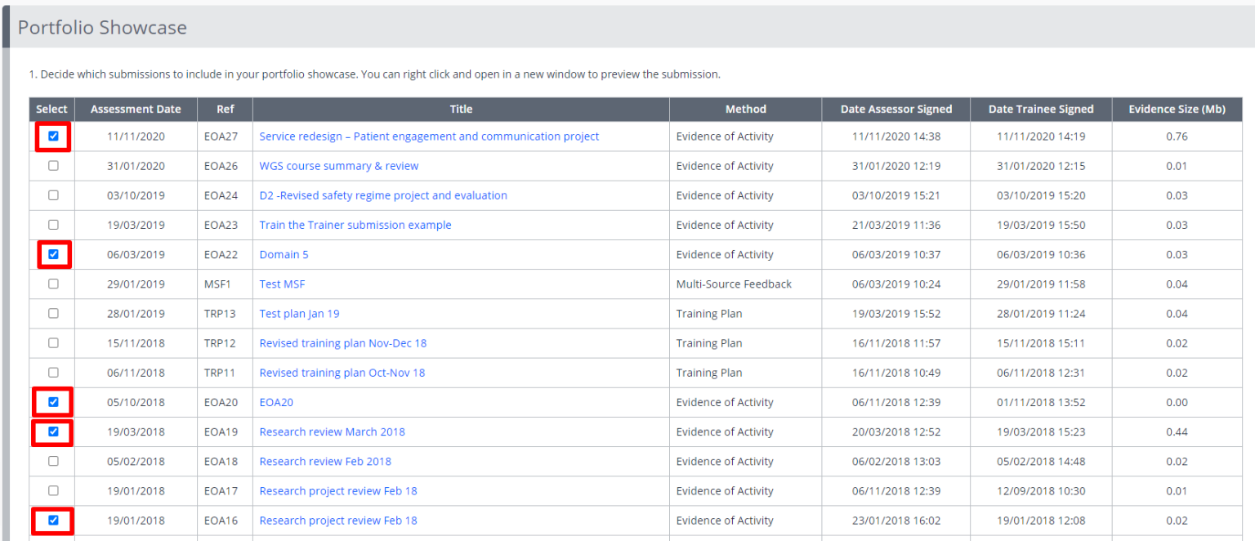The height and width of the screenshot is (541, 1255).
Task: Click the Portfolio Showcase heading
Action: (x=102, y=28)
